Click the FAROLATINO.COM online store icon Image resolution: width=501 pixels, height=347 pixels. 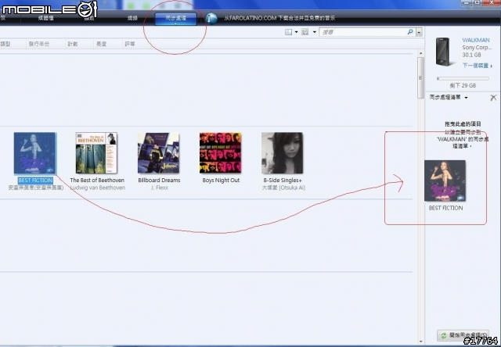(x=211, y=19)
